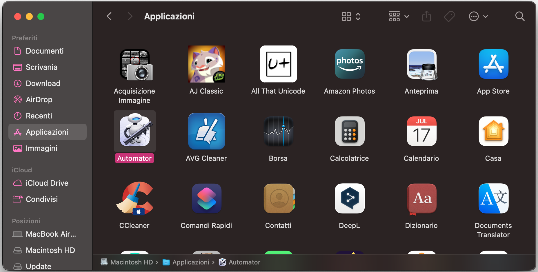Image resolution: width=538 pixels, height=272 pixels.
Task: Switch view via icon view selector
Action: pyautogui.click(x=351, y=17)
